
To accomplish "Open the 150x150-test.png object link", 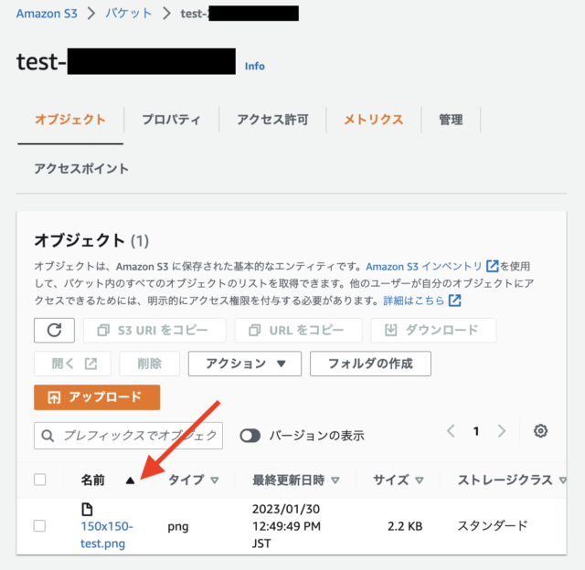I will (x=107, y=534).
